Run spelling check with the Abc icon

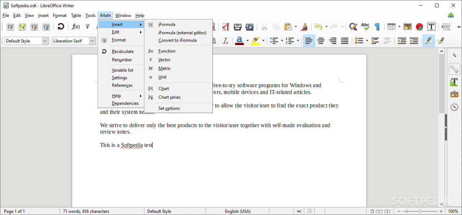(365, 27)
